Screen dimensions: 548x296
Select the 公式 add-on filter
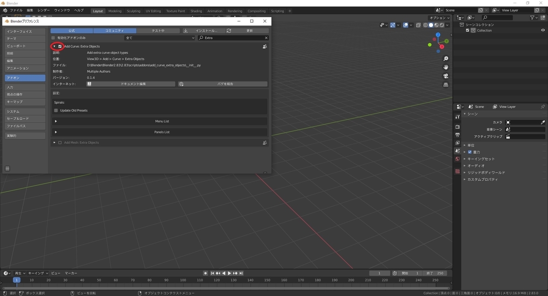(x=72, y=31)
